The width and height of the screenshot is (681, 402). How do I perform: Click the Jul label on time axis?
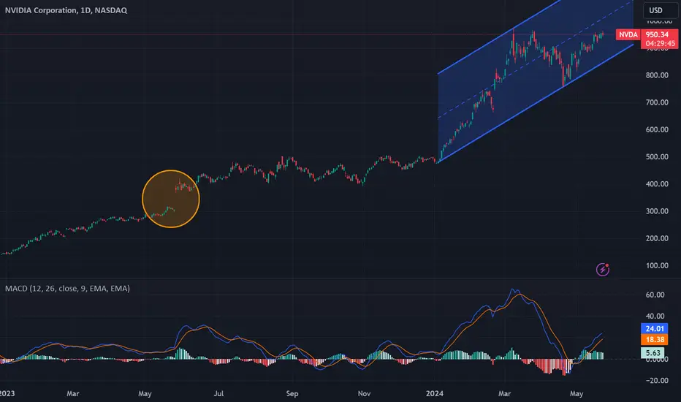click(x=218, y=393)
